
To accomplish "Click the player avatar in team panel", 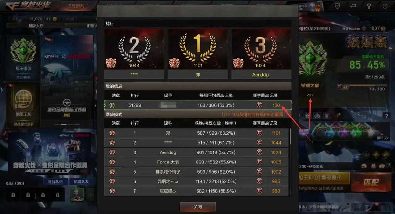I will (x=77, y=195).
